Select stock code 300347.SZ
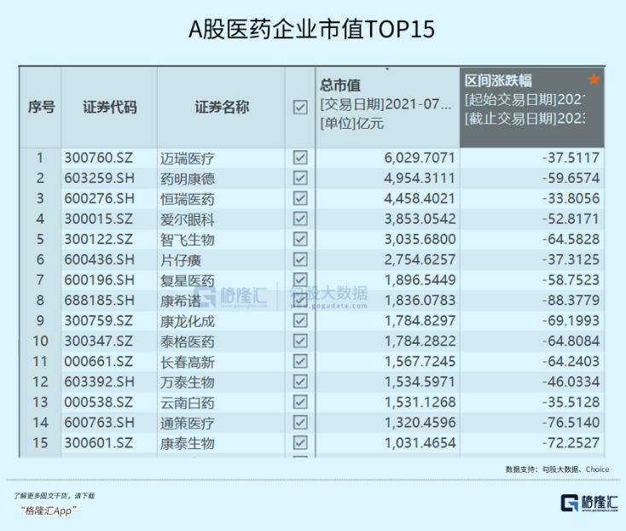 [x=98, y=341]
